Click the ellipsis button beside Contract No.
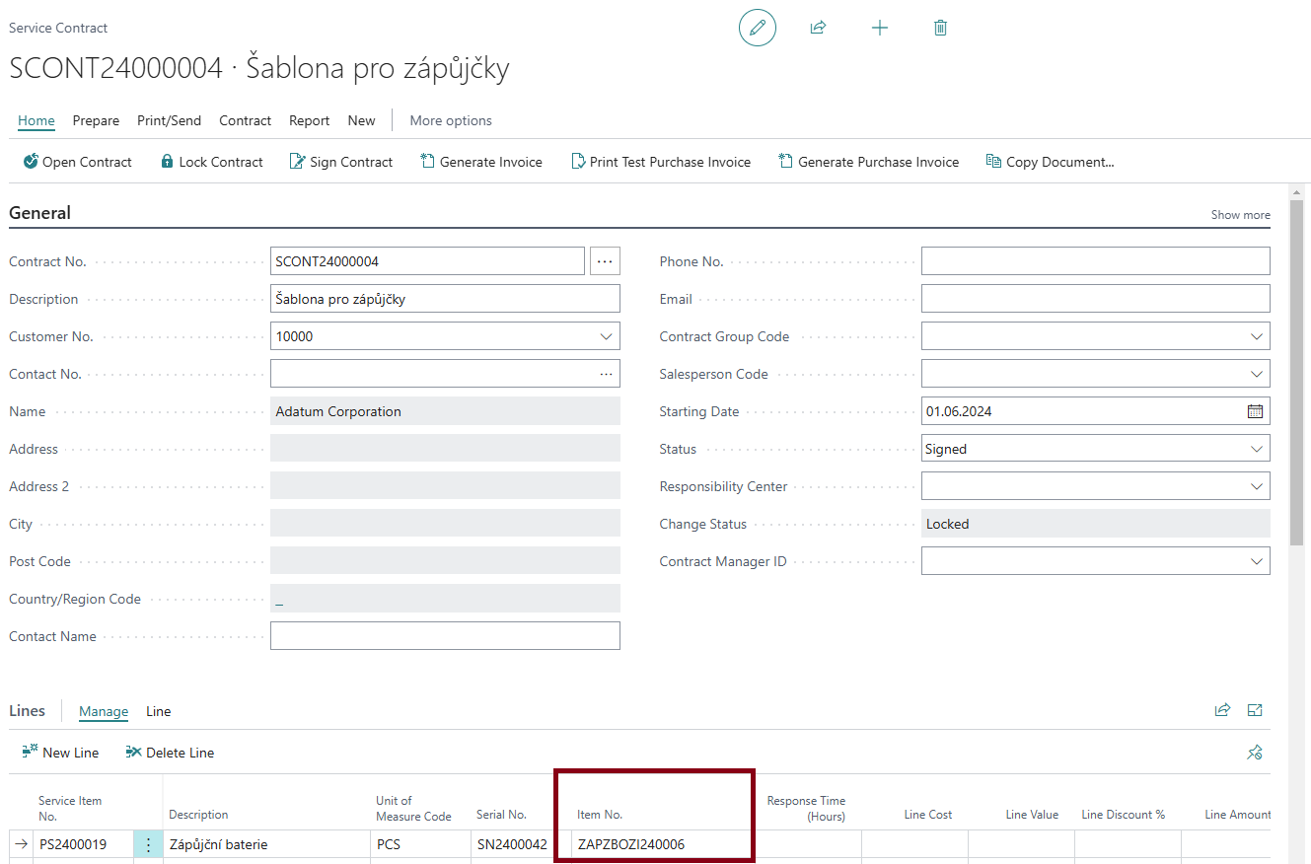This screenshot has width=1311, height=864. [x=605, y=261]
